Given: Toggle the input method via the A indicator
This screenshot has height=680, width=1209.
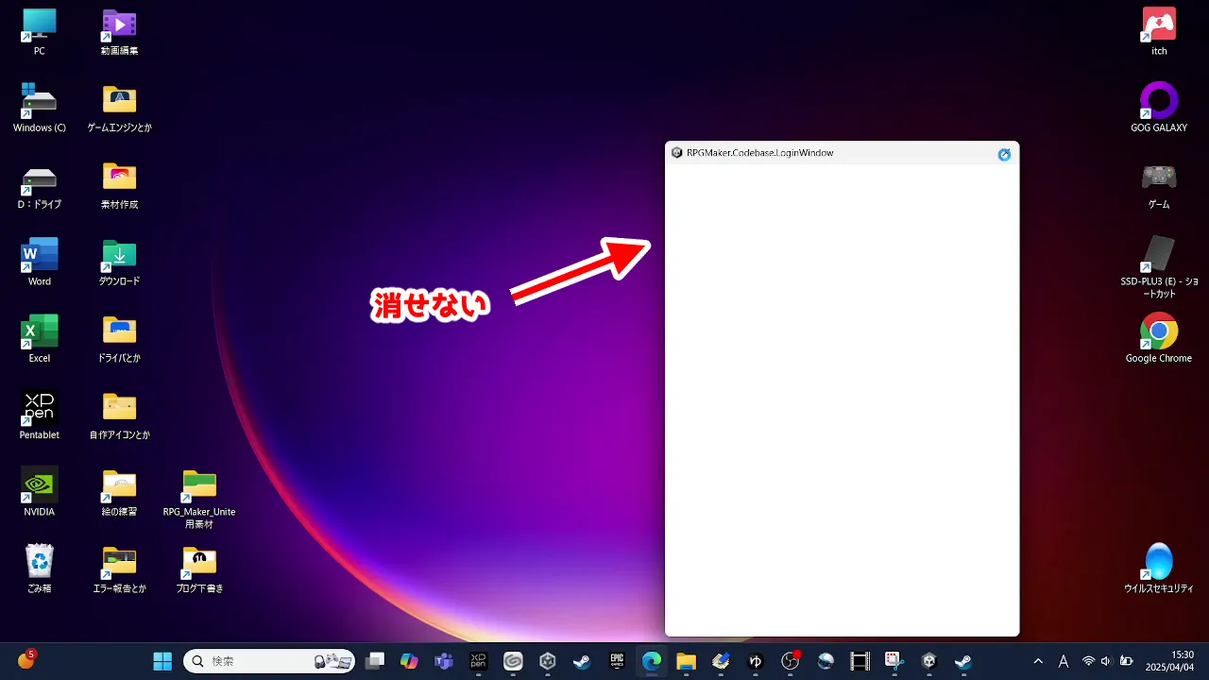Looking at the screenshot, I should point(1064,661).
